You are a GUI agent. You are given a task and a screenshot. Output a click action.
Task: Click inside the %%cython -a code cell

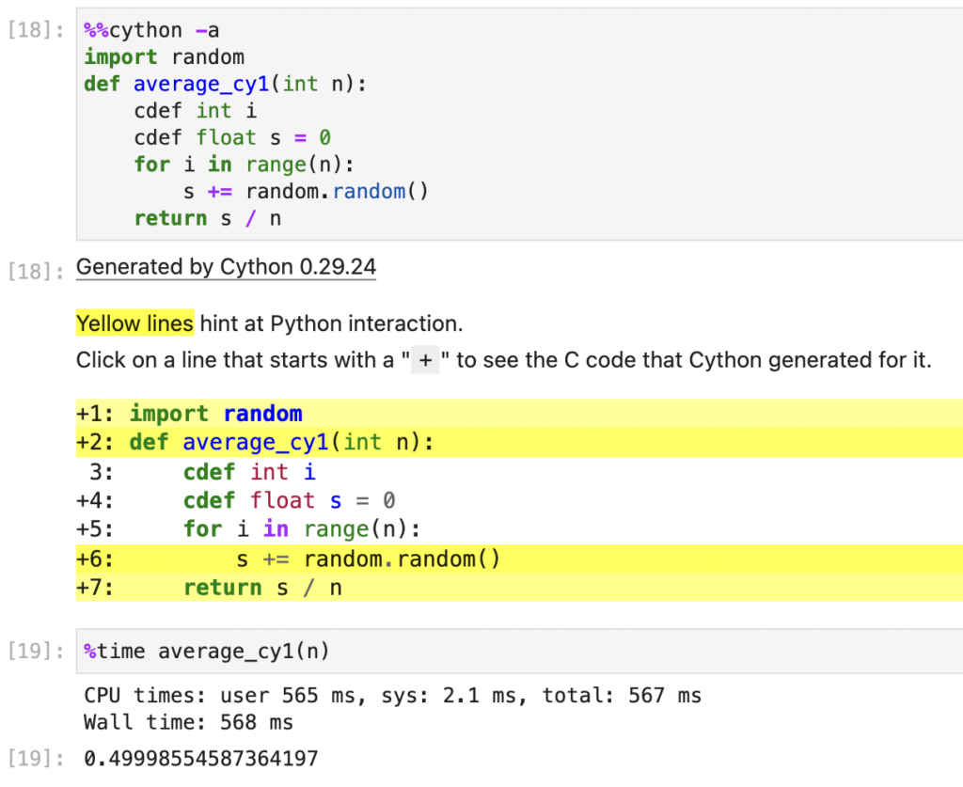tap(519, 124)
